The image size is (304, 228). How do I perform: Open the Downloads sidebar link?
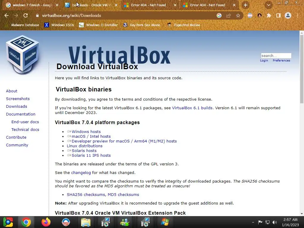[x=17, y=107]
